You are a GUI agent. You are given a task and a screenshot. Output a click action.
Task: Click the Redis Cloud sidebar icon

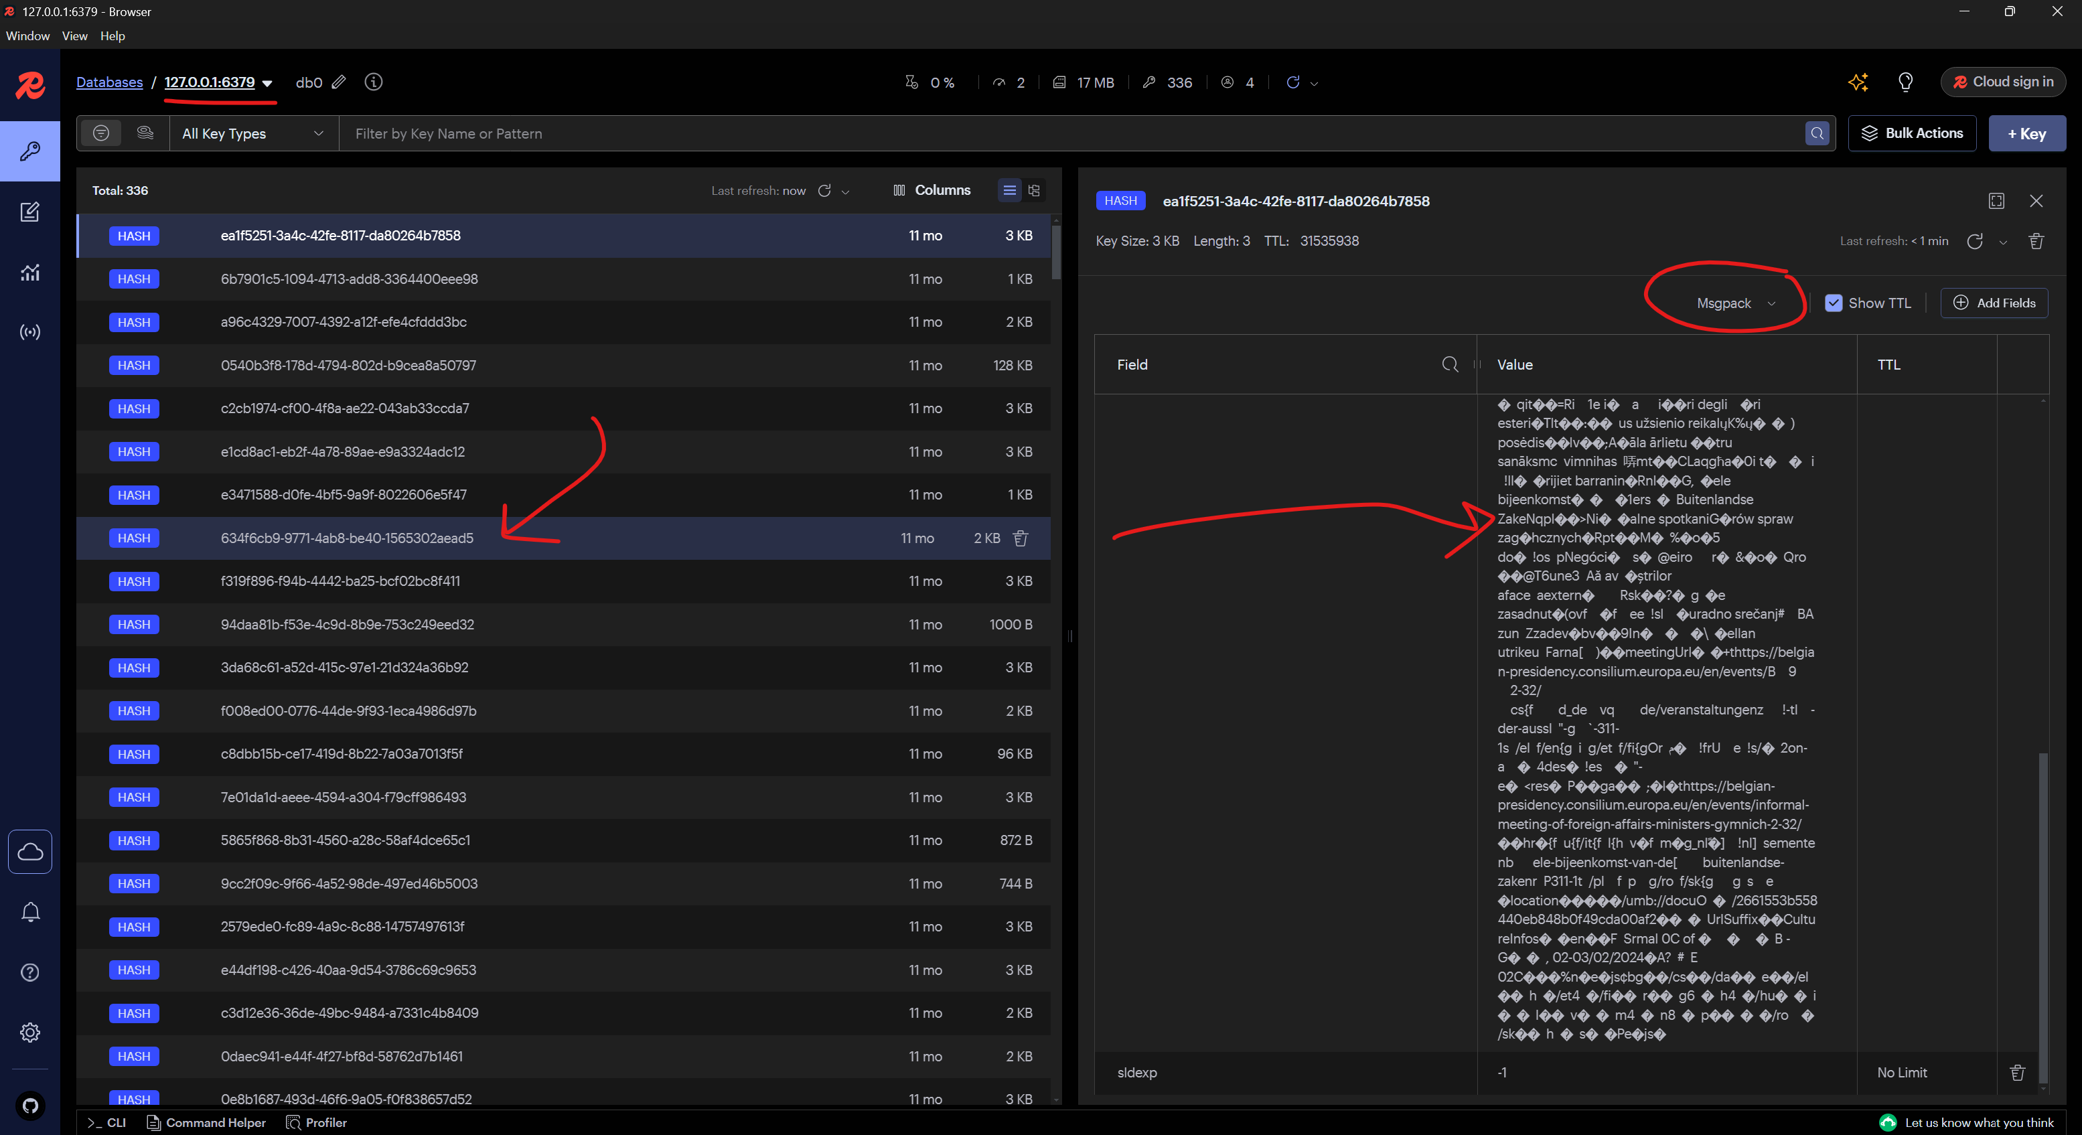coord(30,851)
